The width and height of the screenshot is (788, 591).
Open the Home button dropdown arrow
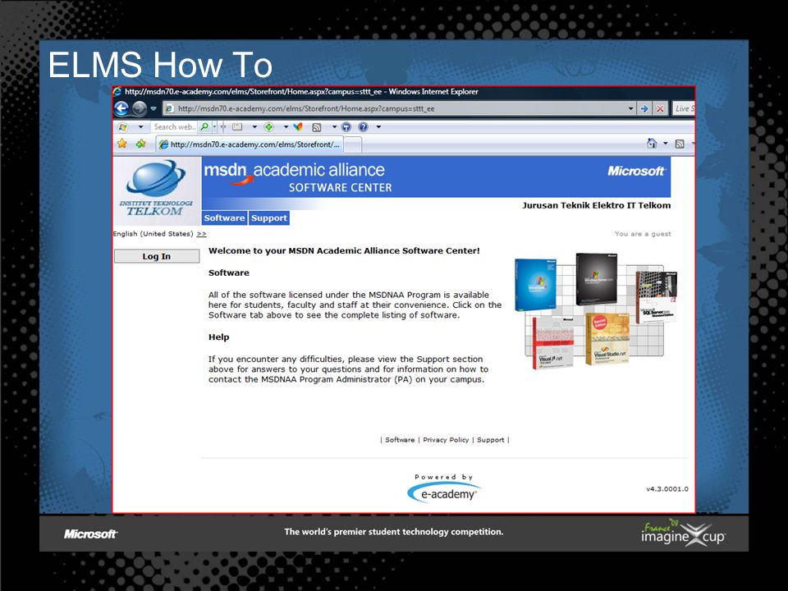pyautogui.click(x=666, y=144)
